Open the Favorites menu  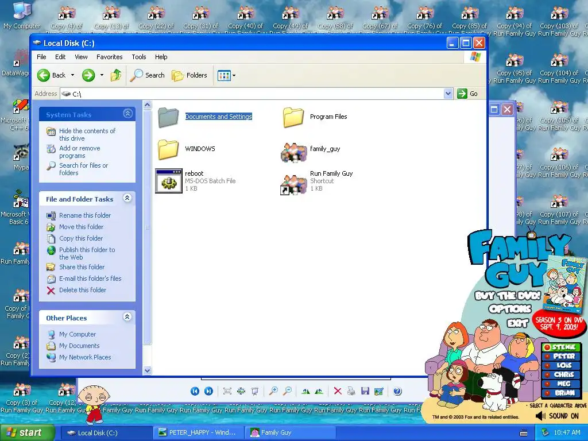109,57
